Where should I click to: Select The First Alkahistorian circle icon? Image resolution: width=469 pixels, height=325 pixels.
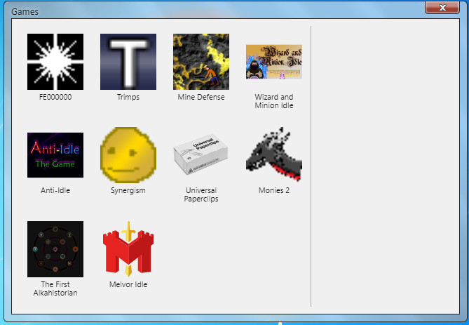(x=55, y=249)
